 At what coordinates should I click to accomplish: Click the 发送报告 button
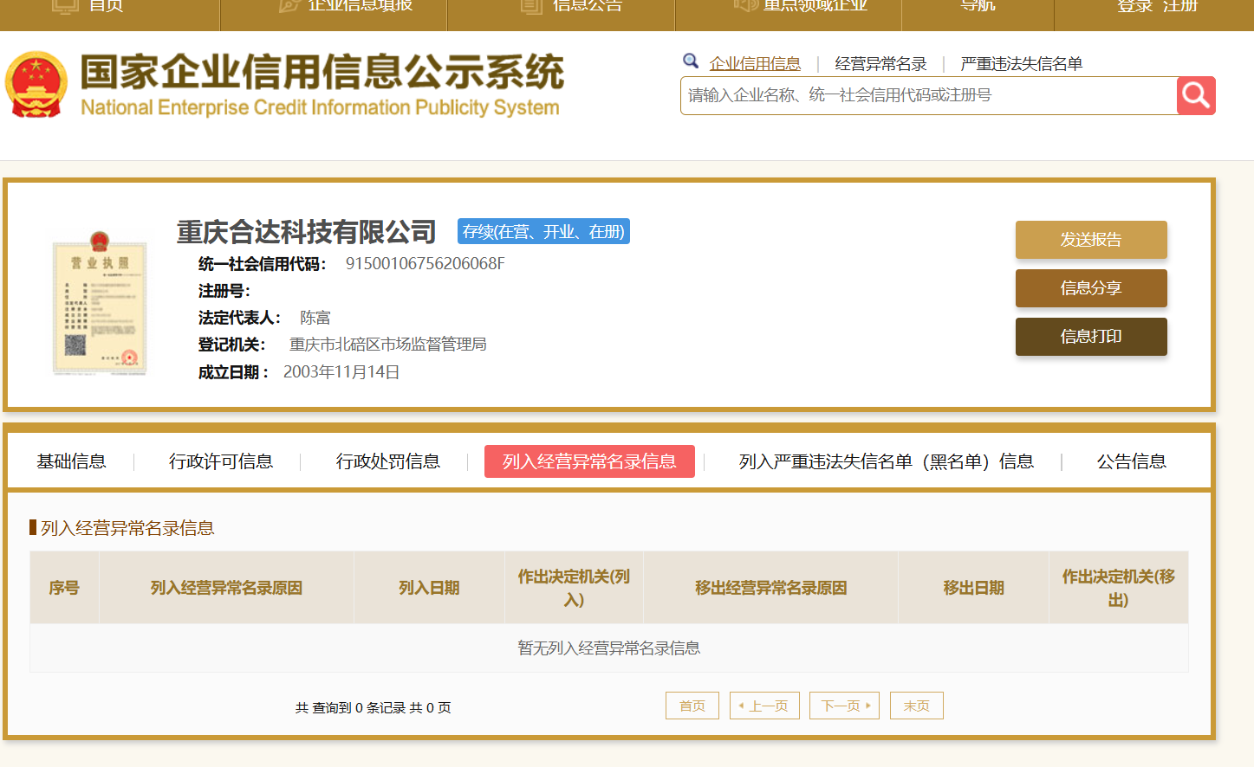click(x=1091, y=240)
